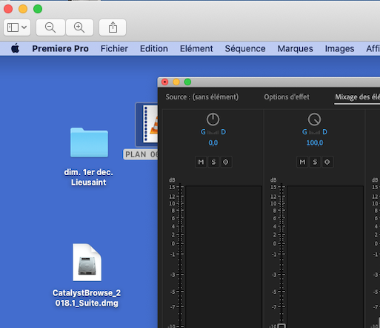Click the pan knob above the 100,0 value

[x=314, y=119]
